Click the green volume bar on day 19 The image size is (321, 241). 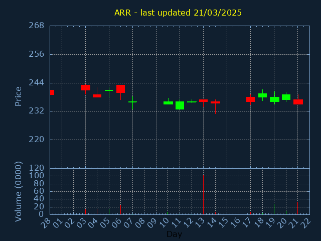pyautogui.click(x=274, y=209)
